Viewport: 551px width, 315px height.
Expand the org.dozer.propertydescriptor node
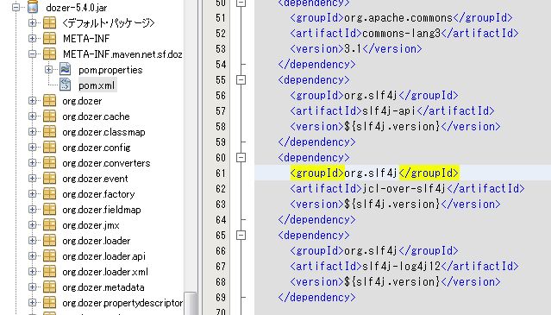[x=32, y=302]
